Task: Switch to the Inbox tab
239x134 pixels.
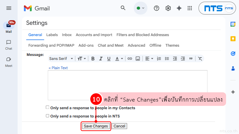Action: click(67, 35)
